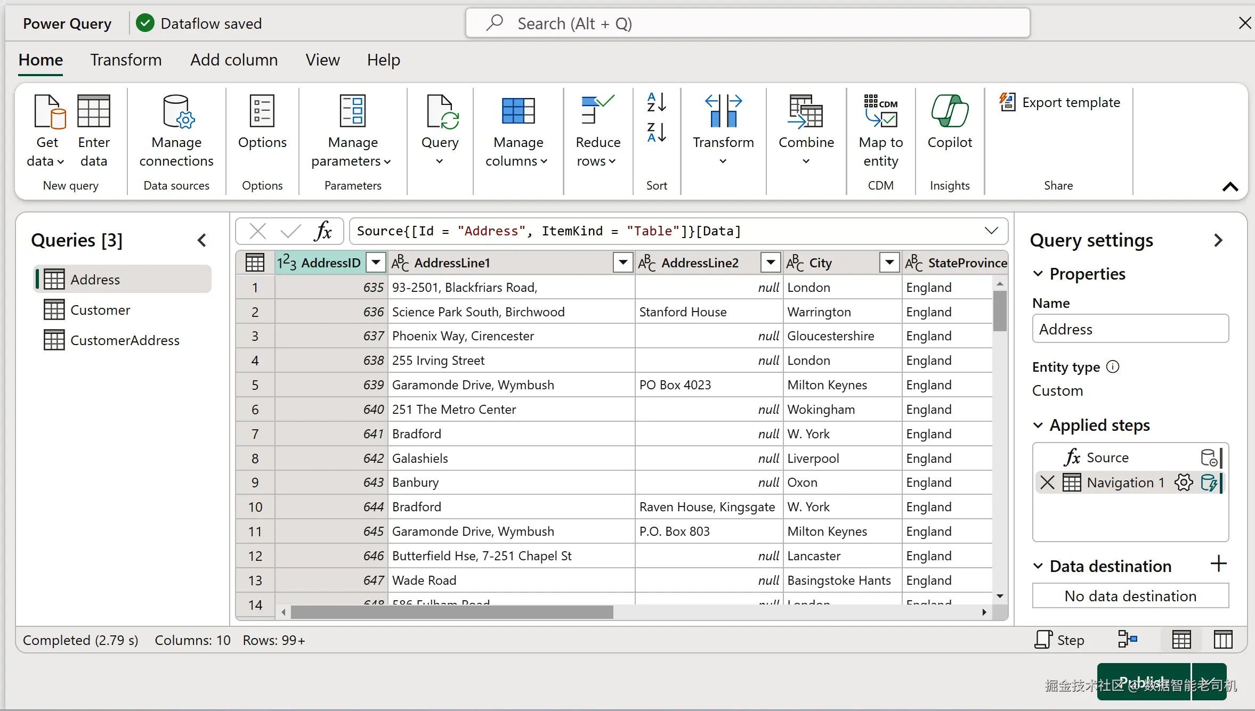Toggle diagram view in status bar
The image size is (1255, 711).
(1127, 639)
